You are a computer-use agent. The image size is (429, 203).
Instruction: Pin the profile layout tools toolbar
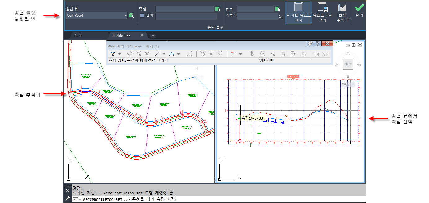(310, 43)
